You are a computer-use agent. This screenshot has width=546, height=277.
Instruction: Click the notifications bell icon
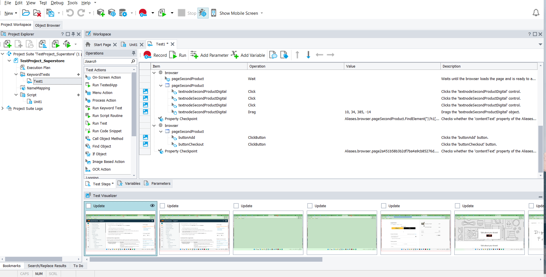click(x=536, y=13)
